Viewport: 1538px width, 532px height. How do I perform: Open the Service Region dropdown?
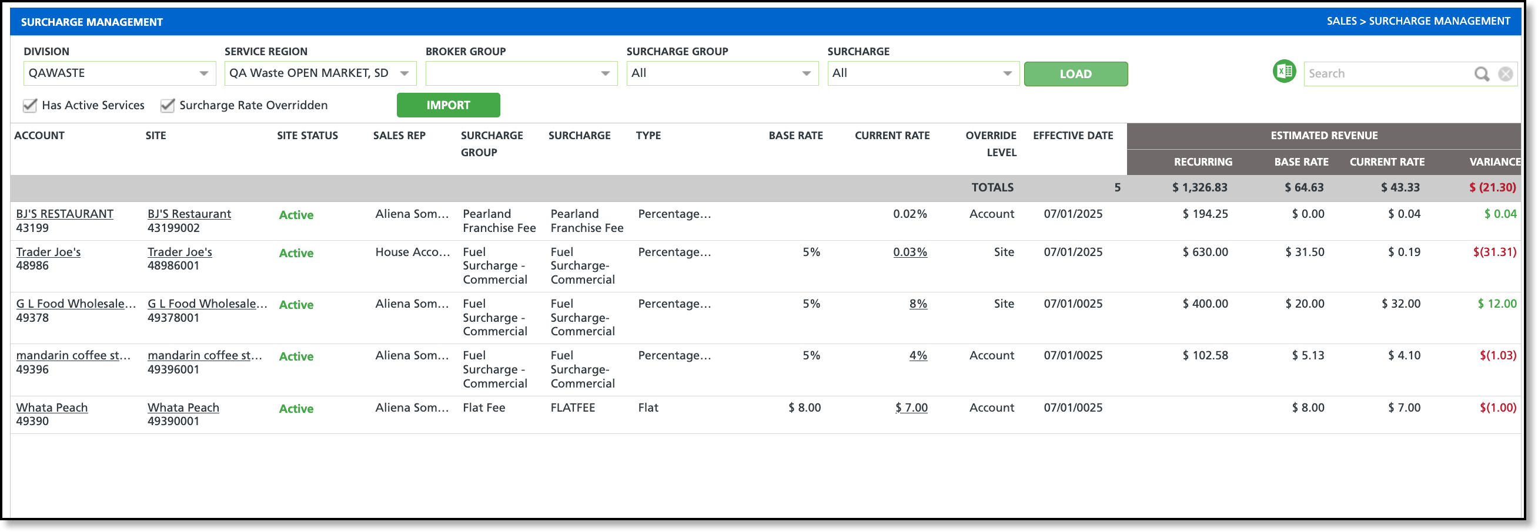coord(320,73)
